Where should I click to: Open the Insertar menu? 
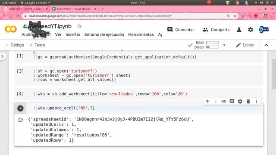click(73, 34)
